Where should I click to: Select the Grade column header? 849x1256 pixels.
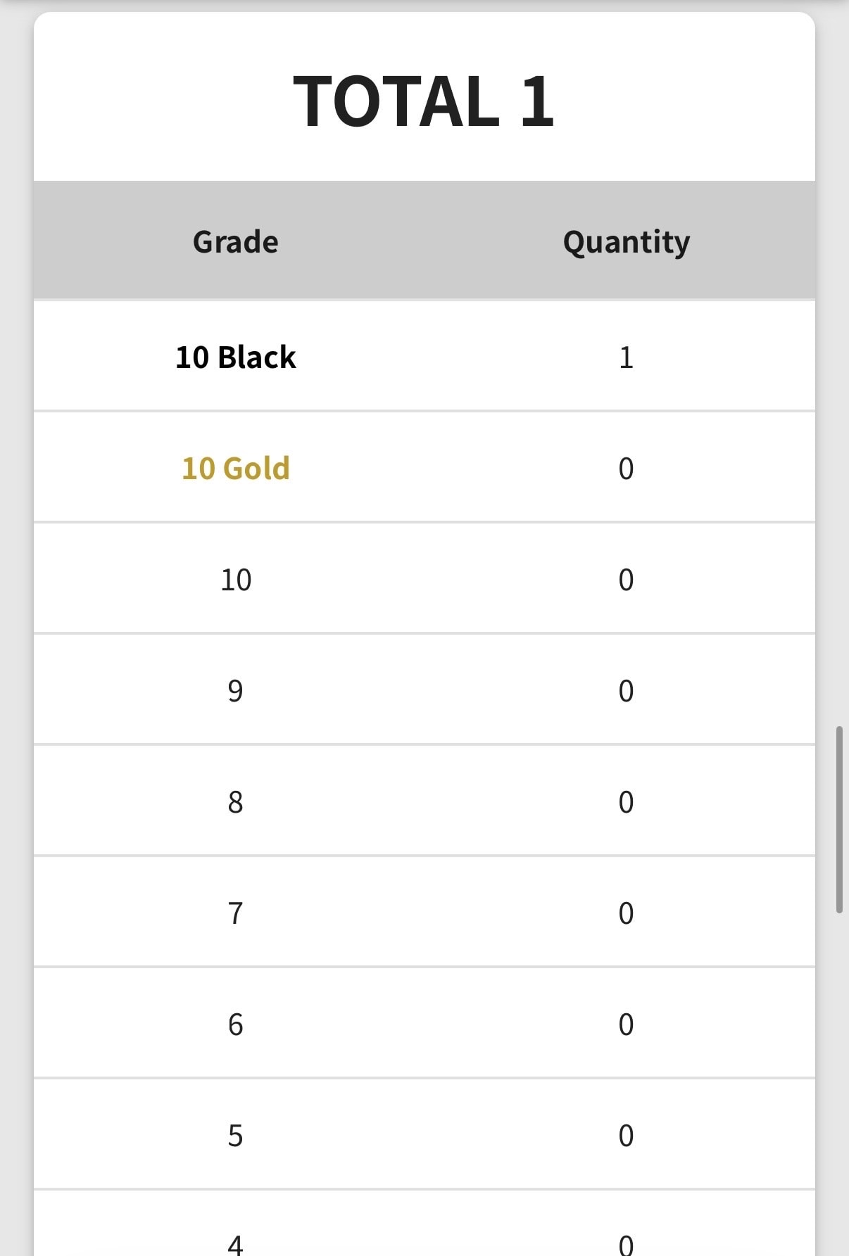(236, 242)
